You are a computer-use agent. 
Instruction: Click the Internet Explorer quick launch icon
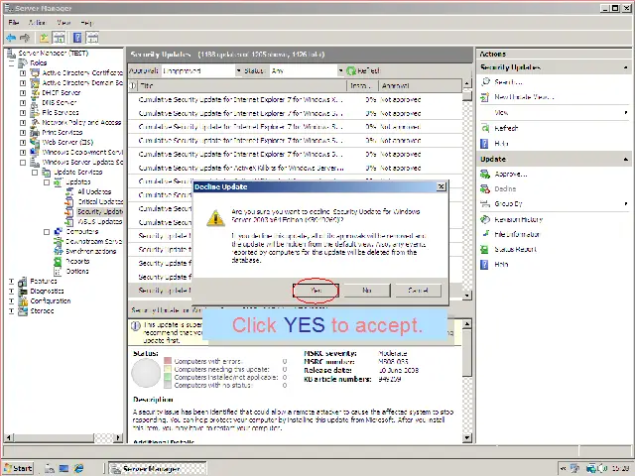78,469
